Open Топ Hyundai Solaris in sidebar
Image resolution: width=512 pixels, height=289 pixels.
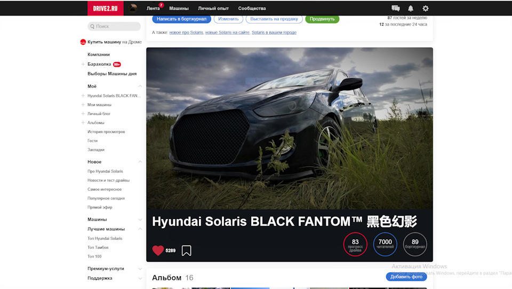click(105, 239)
